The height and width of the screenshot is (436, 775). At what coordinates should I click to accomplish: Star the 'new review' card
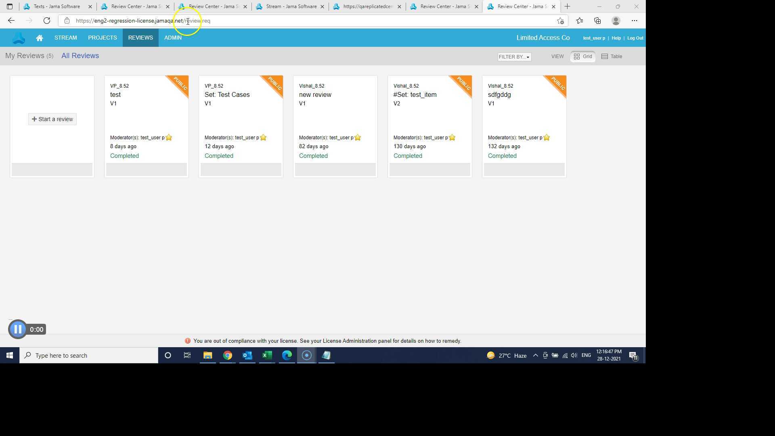click(x=358, y=137)
